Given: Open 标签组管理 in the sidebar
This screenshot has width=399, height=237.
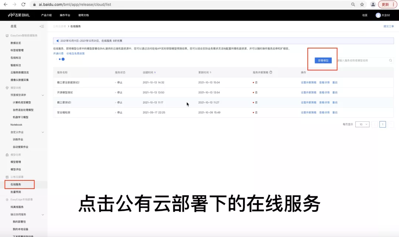Looking at the screenshot, I should pos(17,50).
